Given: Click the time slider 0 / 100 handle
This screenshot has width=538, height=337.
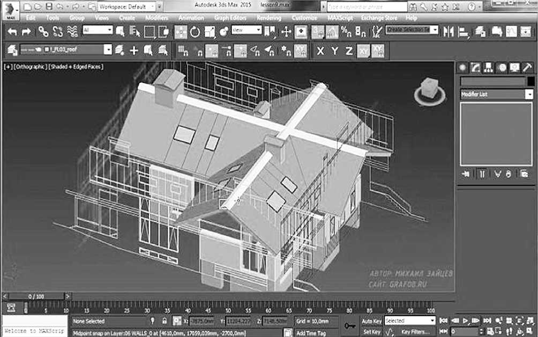Looking at the screenshot, I should [x=36, y=296].
